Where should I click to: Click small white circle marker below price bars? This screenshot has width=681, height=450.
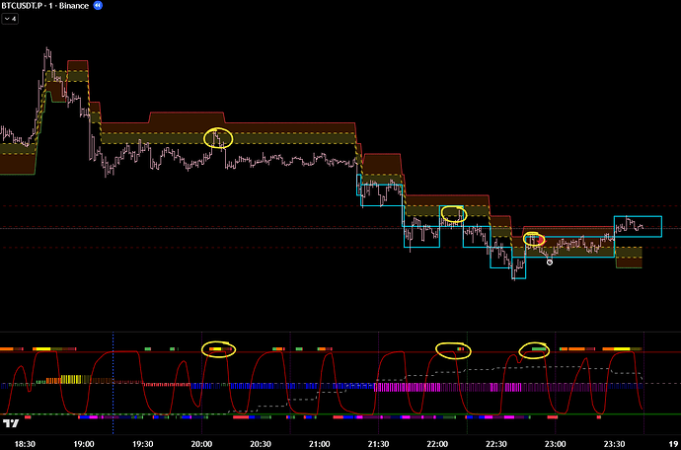click(x=550, y=262)
